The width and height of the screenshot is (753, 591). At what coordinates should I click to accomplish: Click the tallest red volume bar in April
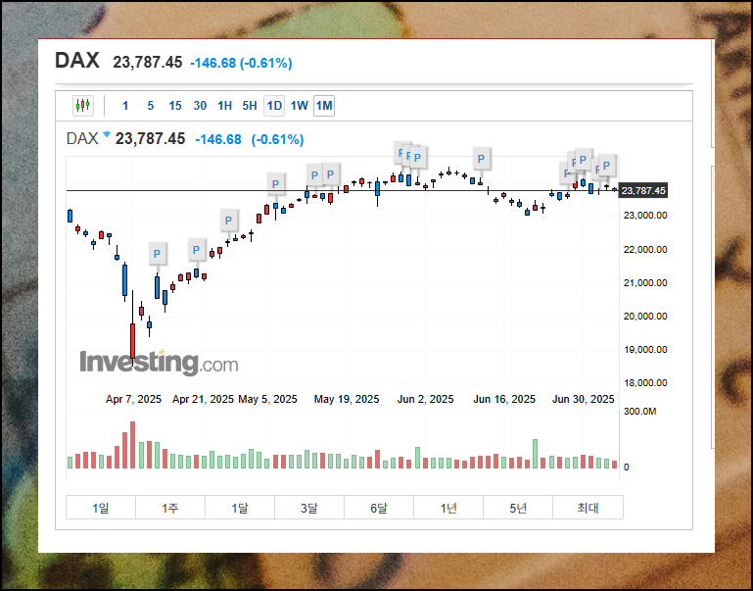click(x=132, y=445)
